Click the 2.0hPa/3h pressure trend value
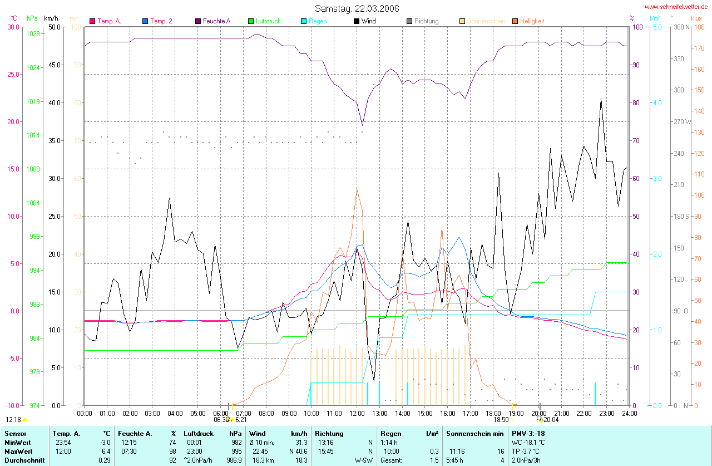Image resolution: width=712 pixels, height=466 pixels. 527,460
